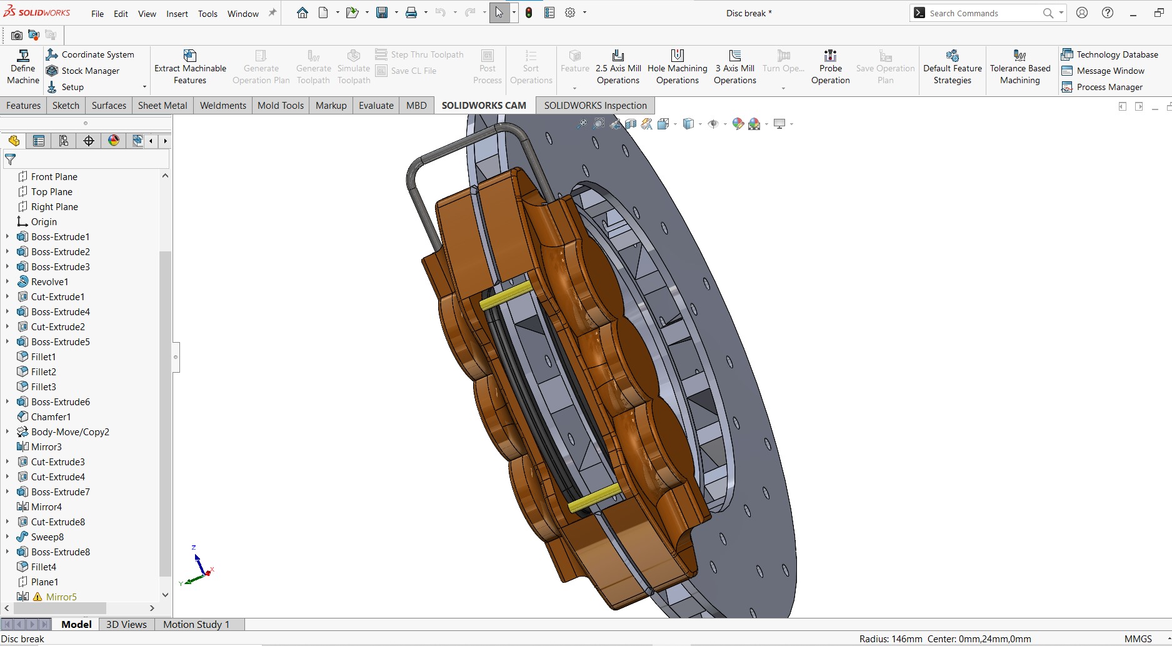Click the Screen Capture camera icon
Screen dimensions: 1172x646
pyautogui.click(x=17, y=36)
